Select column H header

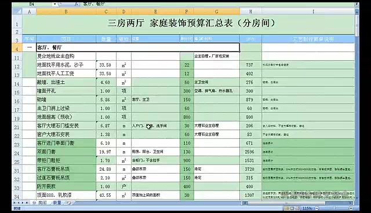[250, 12]
